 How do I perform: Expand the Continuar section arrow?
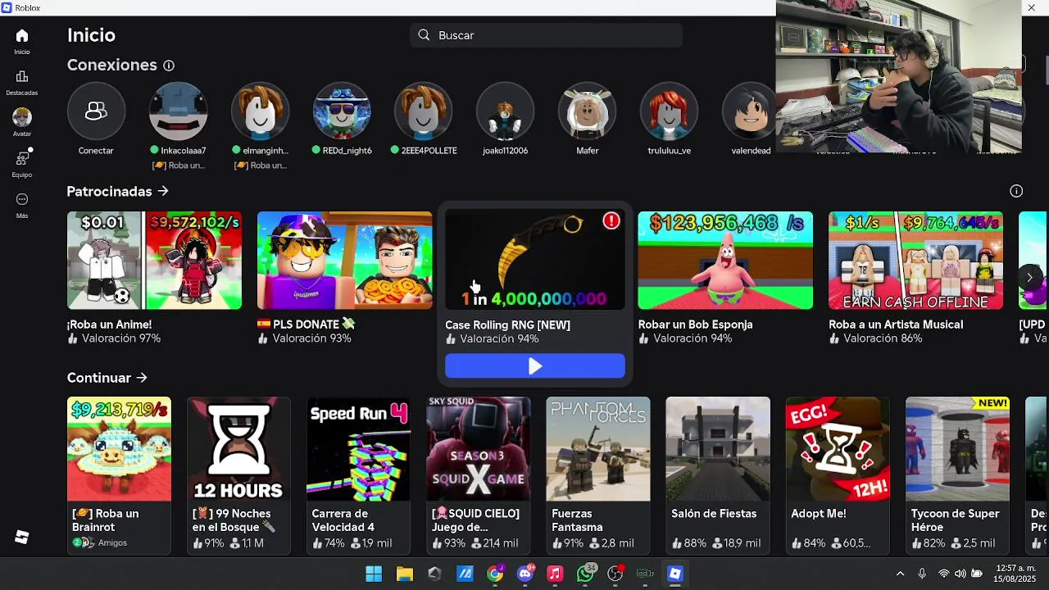pos(142,378)
